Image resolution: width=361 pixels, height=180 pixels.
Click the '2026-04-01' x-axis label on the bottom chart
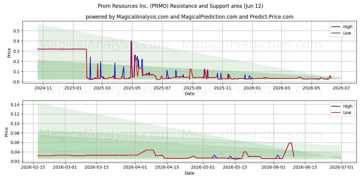coord(135,167)
